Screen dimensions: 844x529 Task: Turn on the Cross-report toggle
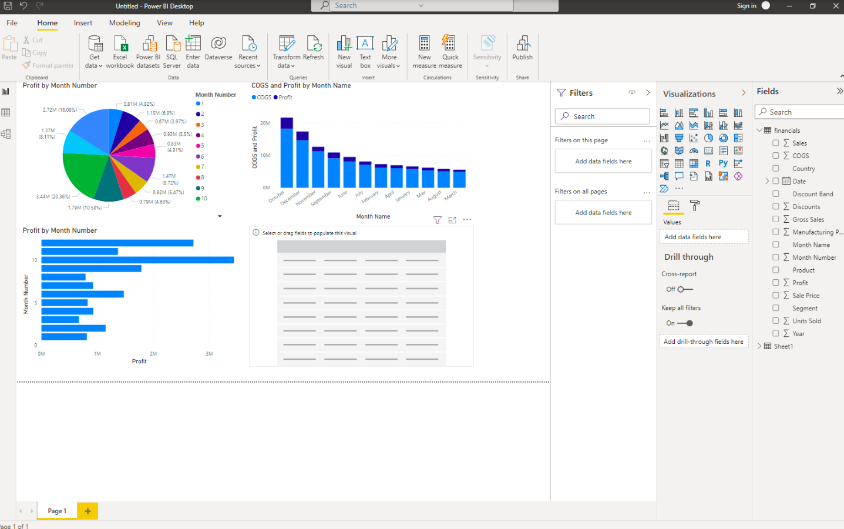point(685,289)
